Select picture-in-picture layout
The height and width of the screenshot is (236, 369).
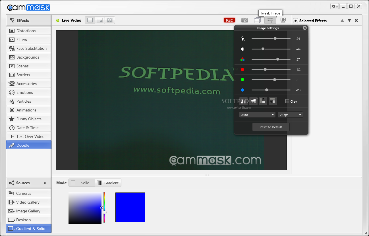99,20
